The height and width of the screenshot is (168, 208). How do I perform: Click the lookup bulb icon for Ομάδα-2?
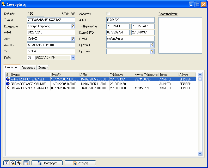pos(152,51)
